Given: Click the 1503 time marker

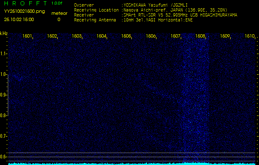Looking at the screenshot, I should click(x=77, y=36).
